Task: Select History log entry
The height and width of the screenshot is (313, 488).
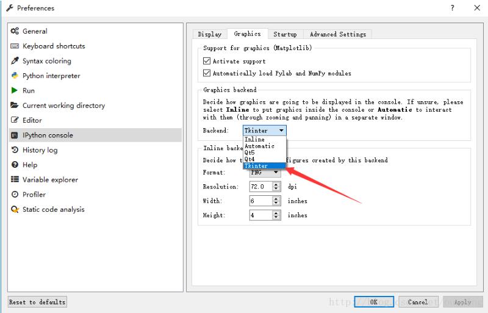Action: 95,150
